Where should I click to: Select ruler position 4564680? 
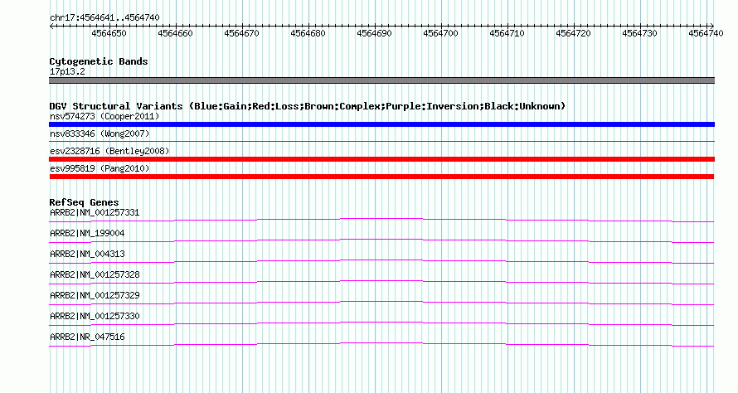coord(308,33)
